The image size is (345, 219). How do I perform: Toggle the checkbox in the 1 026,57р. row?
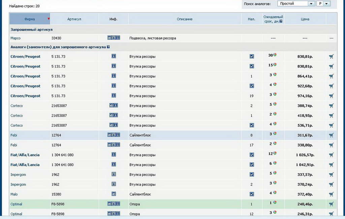[252, 155]
